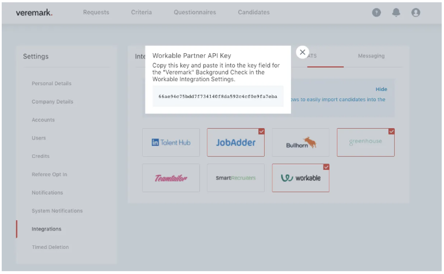Open the Questionnaires menu
Viewport: 444px width, 274px height.
click(195, 12)
